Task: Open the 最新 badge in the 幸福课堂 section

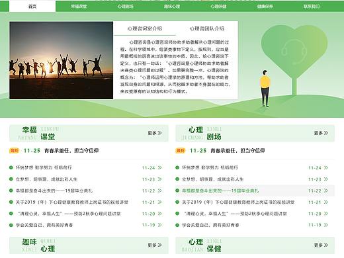Action: [x=14, y=151]
